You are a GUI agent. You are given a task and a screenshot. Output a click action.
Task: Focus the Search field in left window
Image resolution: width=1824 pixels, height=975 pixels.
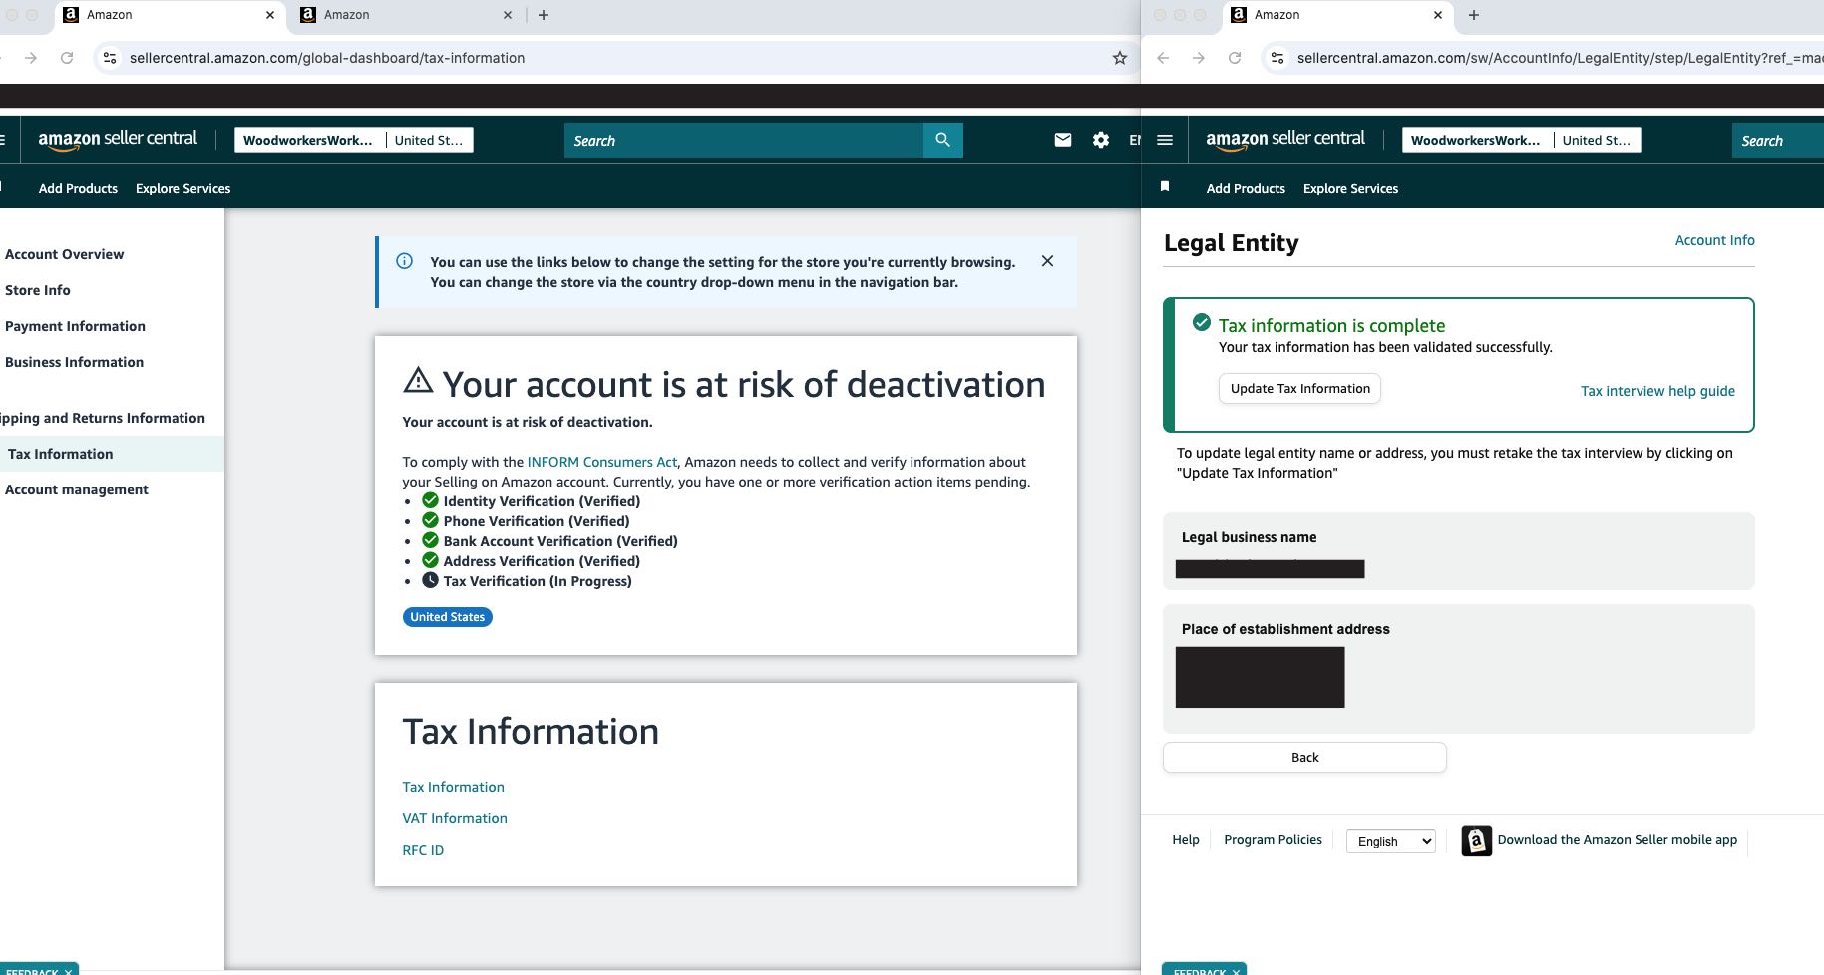[744, 140]
